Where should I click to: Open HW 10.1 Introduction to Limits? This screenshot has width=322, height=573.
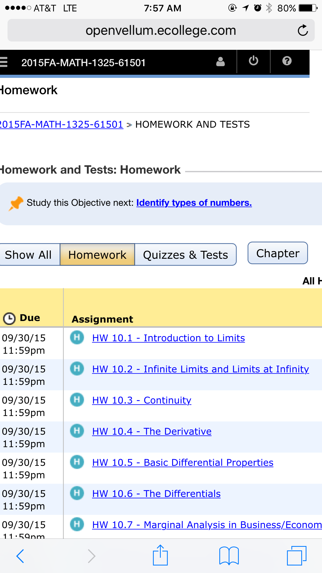(x=169, y=338)
